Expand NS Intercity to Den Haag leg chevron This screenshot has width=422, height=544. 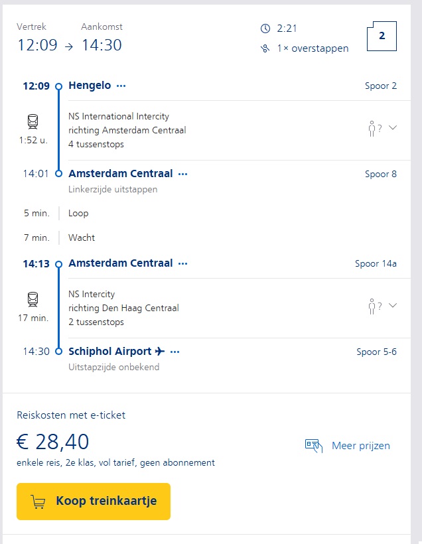tap(393, 305)
